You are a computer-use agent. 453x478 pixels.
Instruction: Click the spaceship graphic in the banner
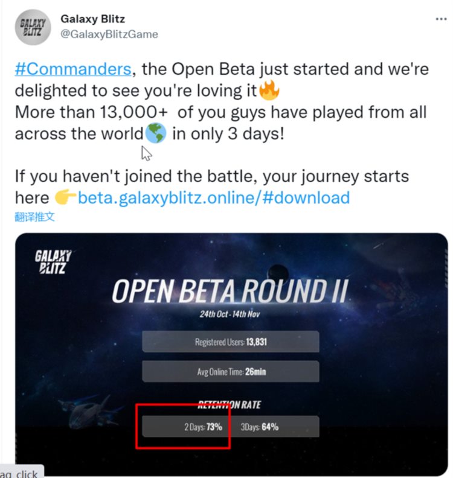92,412
